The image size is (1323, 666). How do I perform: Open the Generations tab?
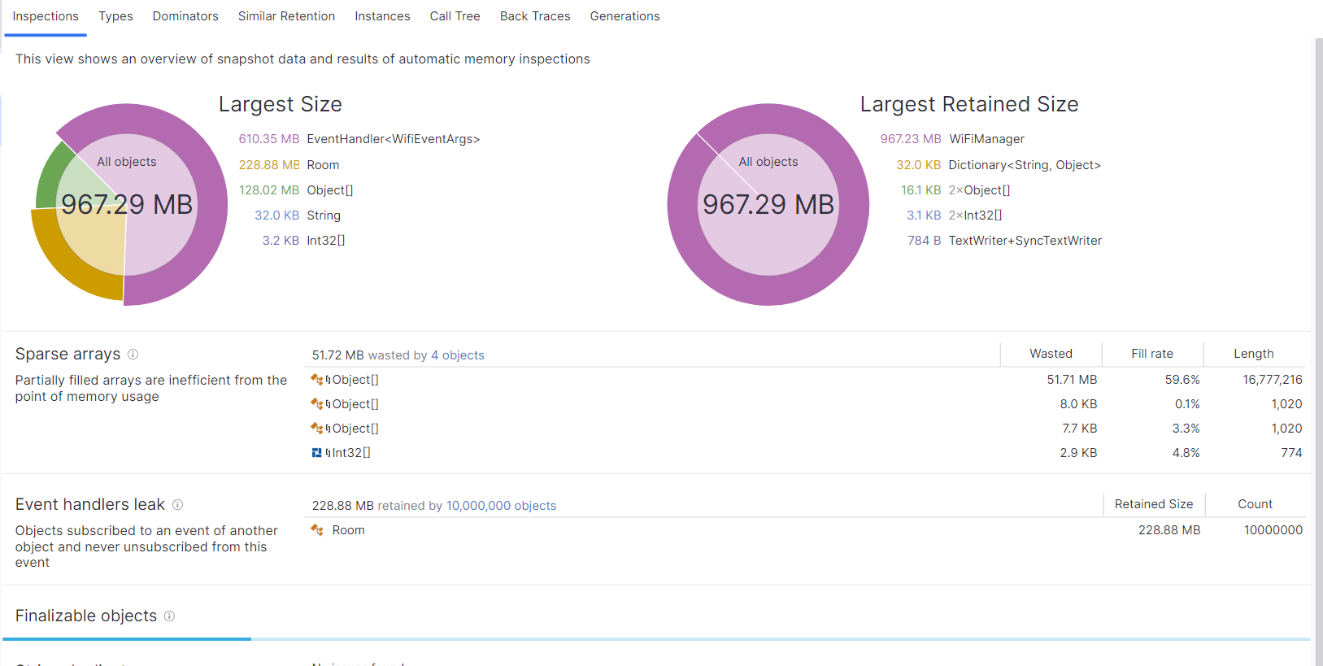pyautogui.click(x=625, y=16)
